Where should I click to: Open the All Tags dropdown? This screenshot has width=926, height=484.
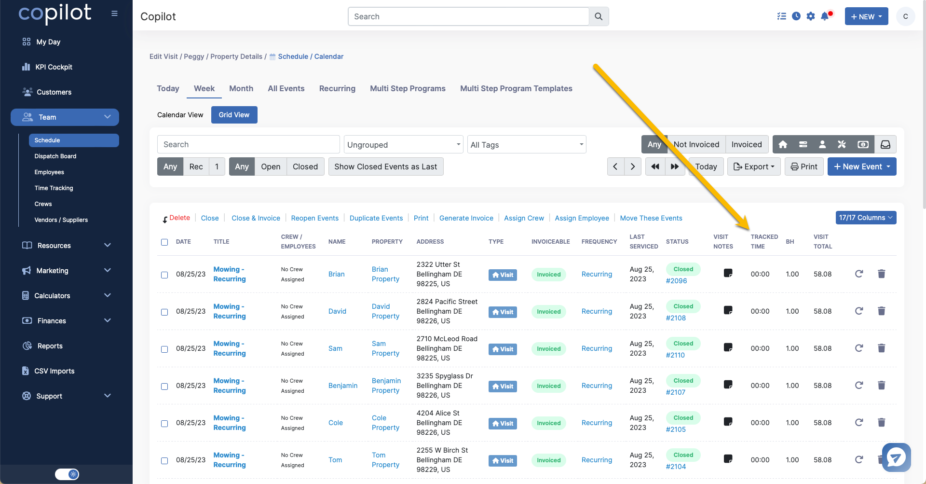527,144
